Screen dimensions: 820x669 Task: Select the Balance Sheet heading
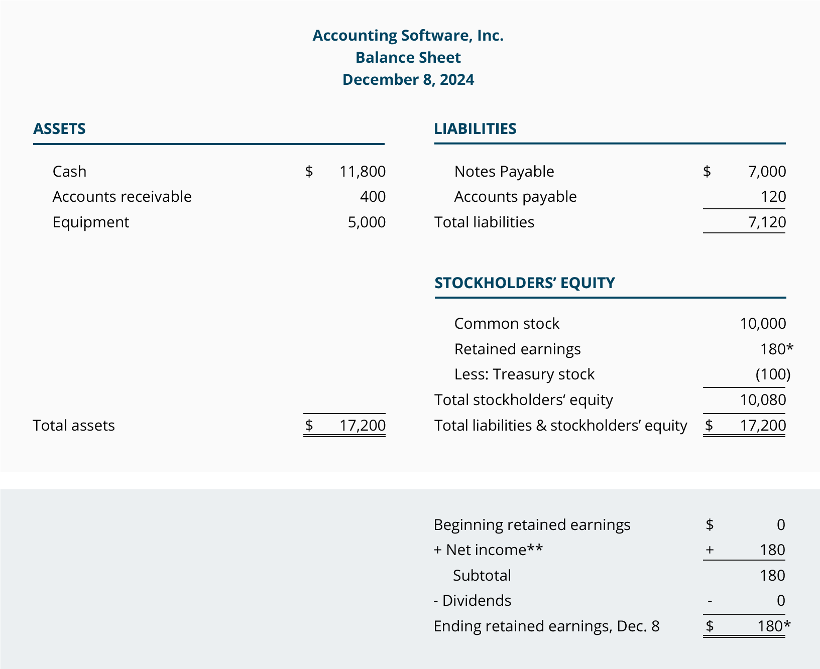[x=408, y=58]
